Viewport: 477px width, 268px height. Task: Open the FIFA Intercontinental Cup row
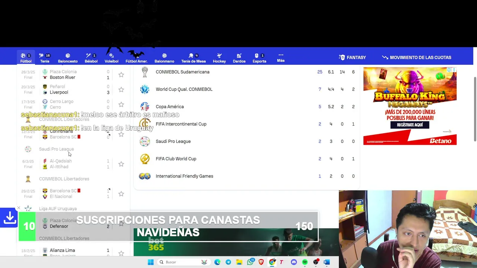point(246,124)
